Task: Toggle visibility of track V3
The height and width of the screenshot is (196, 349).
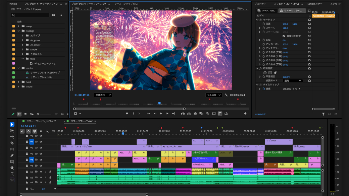Action: 41,166
